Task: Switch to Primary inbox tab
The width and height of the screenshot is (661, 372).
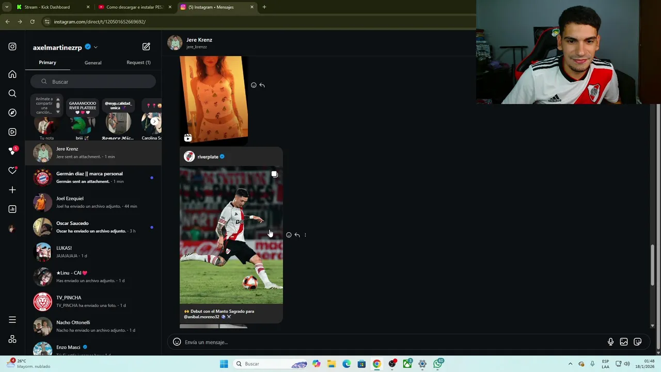Action: [x=48, y=63]
